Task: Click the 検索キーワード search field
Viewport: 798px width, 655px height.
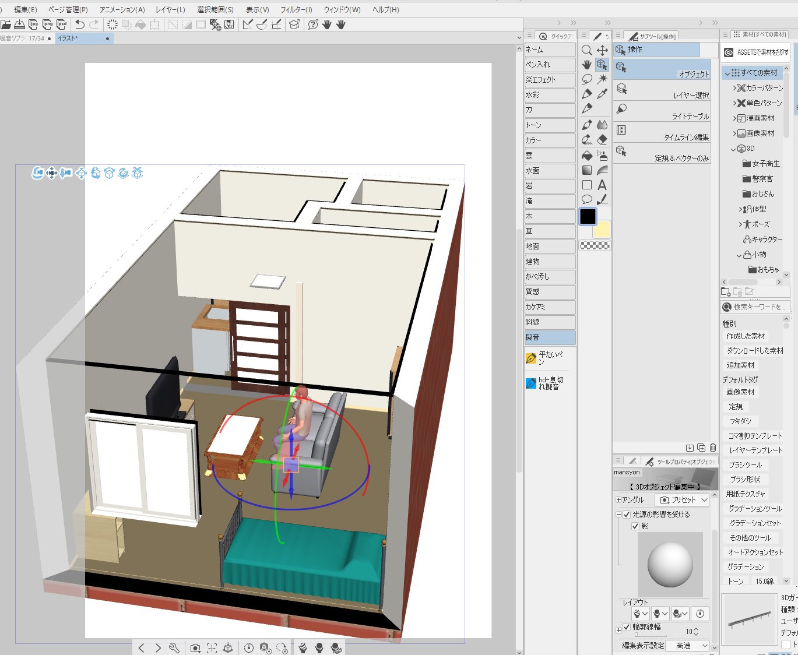Action: pos(755,307)
